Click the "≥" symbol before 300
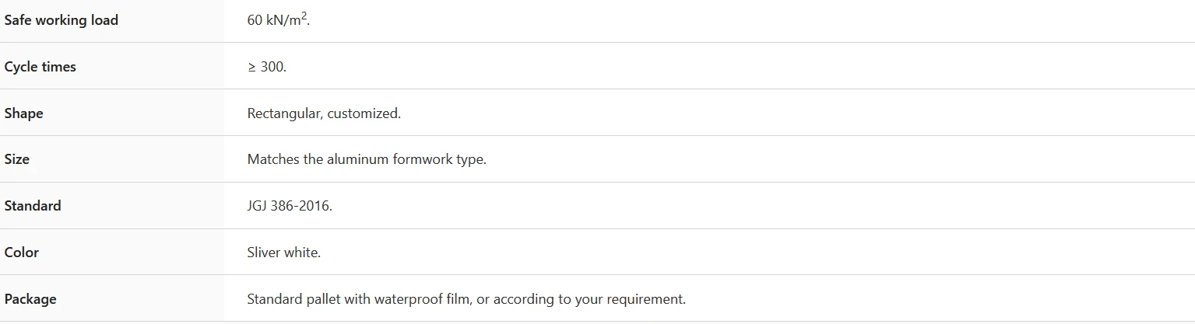The width and height of the screenshot is (1195, 324). tap(251, 68)
